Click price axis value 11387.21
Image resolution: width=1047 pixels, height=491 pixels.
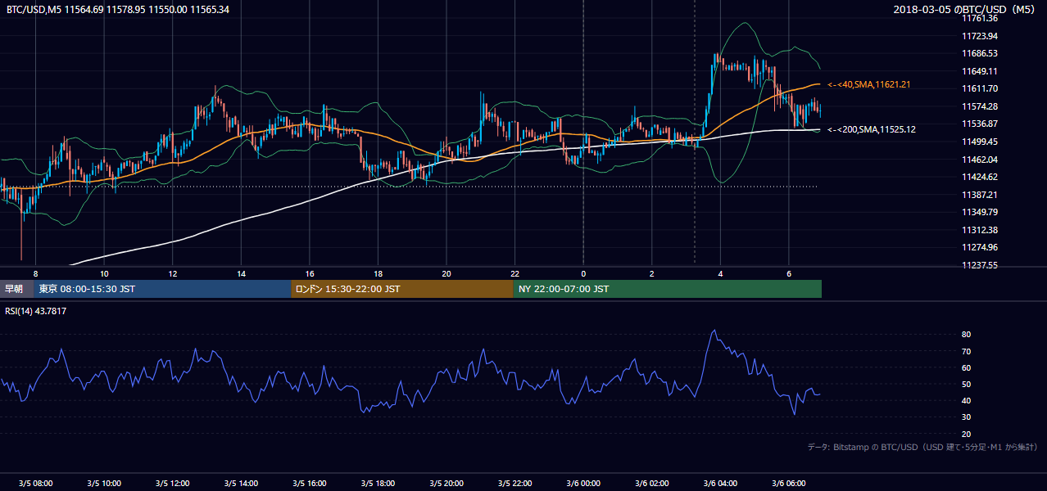pyautogui.click(x=980, y=195)
